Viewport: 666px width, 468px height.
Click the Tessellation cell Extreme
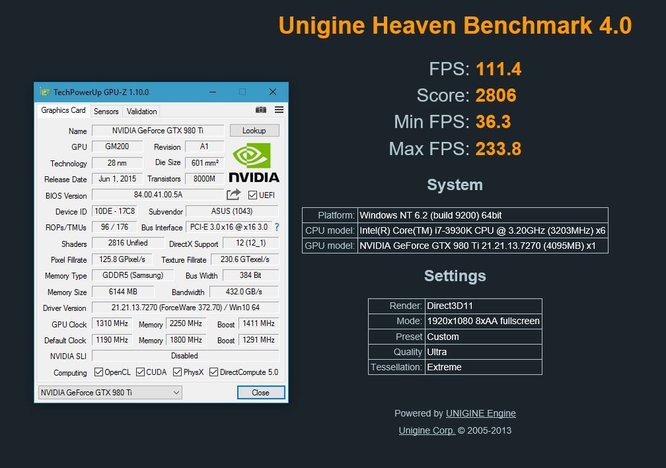click(484, 367)
